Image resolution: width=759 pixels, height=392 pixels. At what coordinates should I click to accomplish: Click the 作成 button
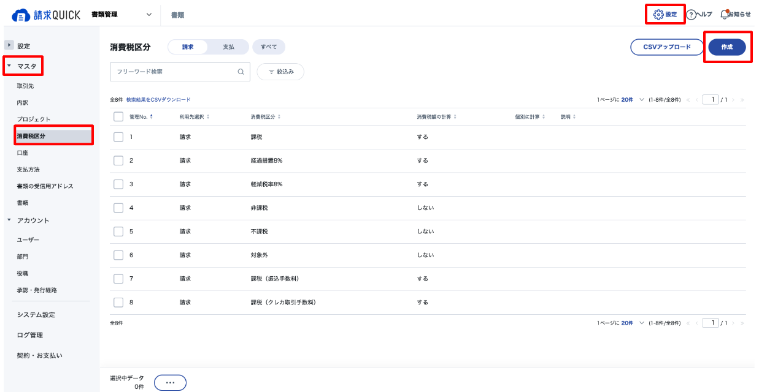click(727, 47)
